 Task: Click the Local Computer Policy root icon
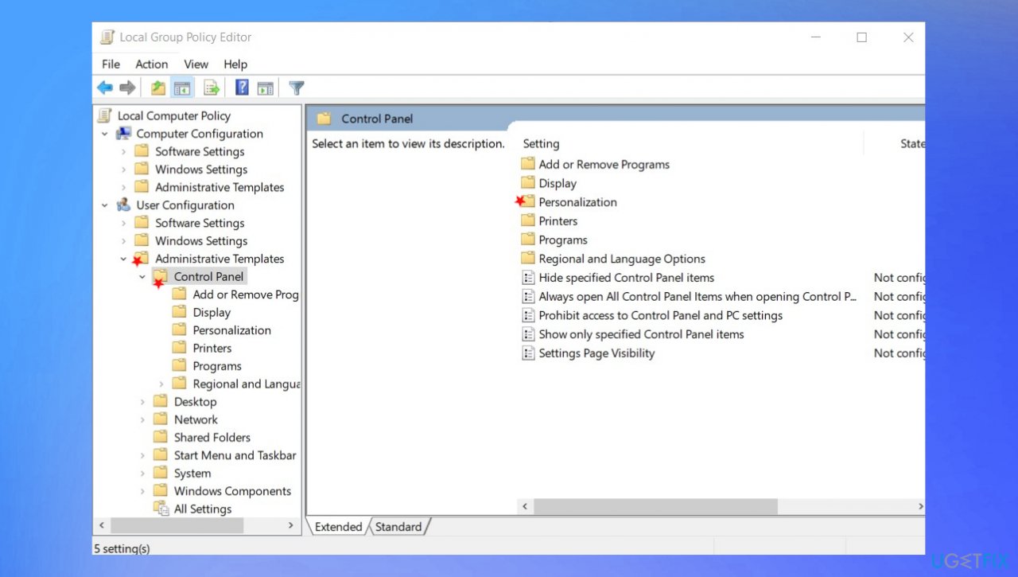[105, 115]
